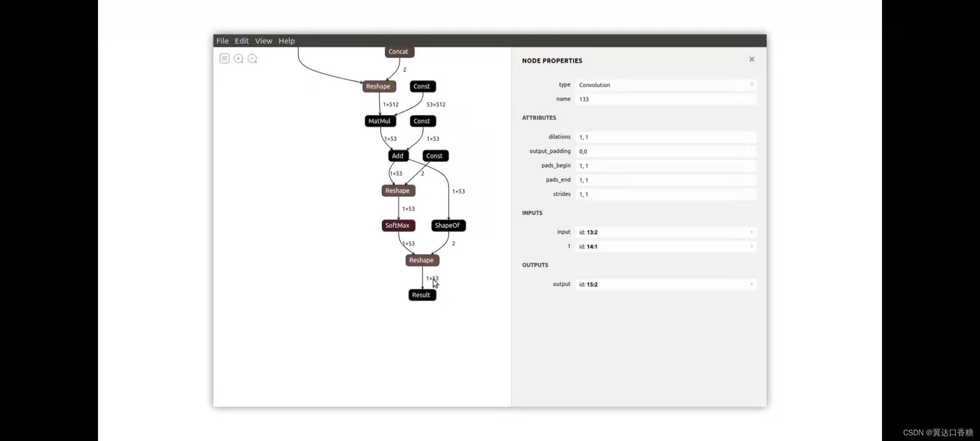
Task: Select the Reshape node feeding MatMul
Action: tap(379, 86)
